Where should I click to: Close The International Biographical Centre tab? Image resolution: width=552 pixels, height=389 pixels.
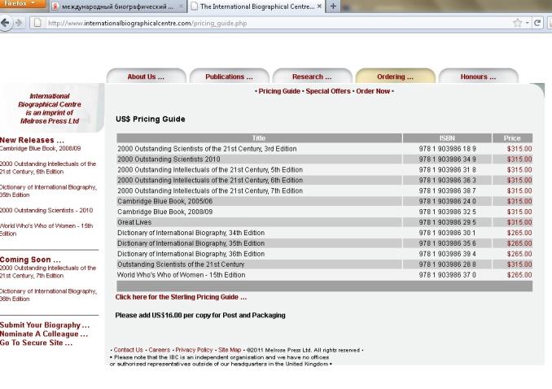click(319, 7)
